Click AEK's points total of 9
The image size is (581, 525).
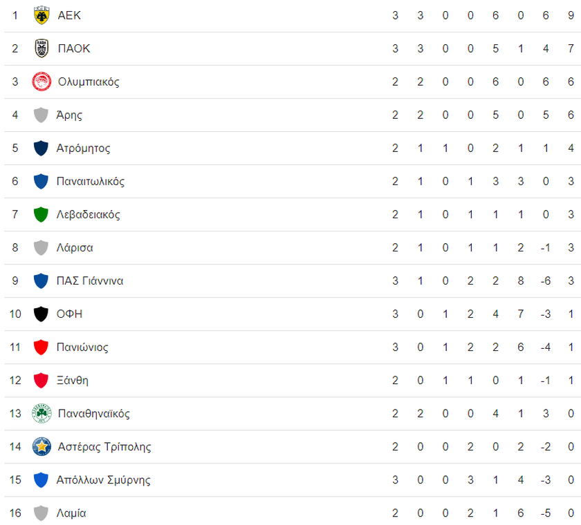point(571,15)
